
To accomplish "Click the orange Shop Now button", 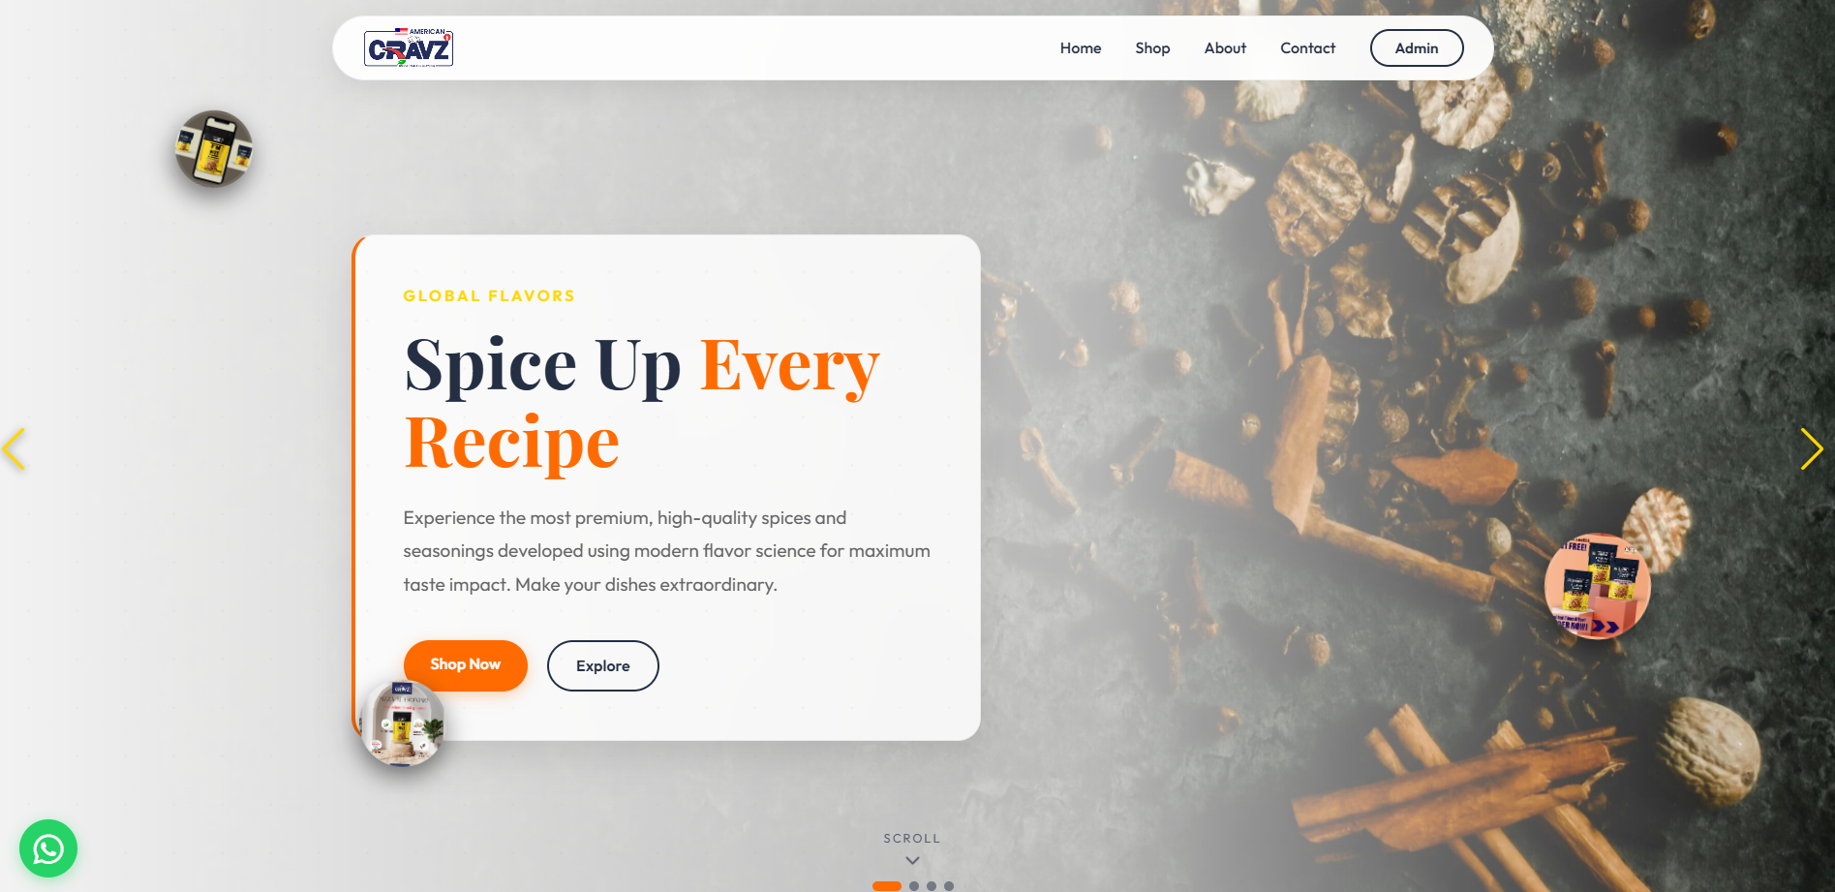I will pyautogui.click(x=466, y=664).
